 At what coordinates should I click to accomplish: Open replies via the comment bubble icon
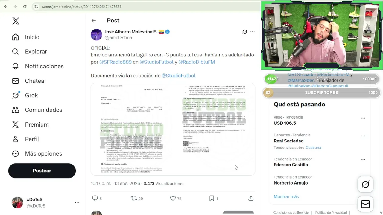point(95,198)
